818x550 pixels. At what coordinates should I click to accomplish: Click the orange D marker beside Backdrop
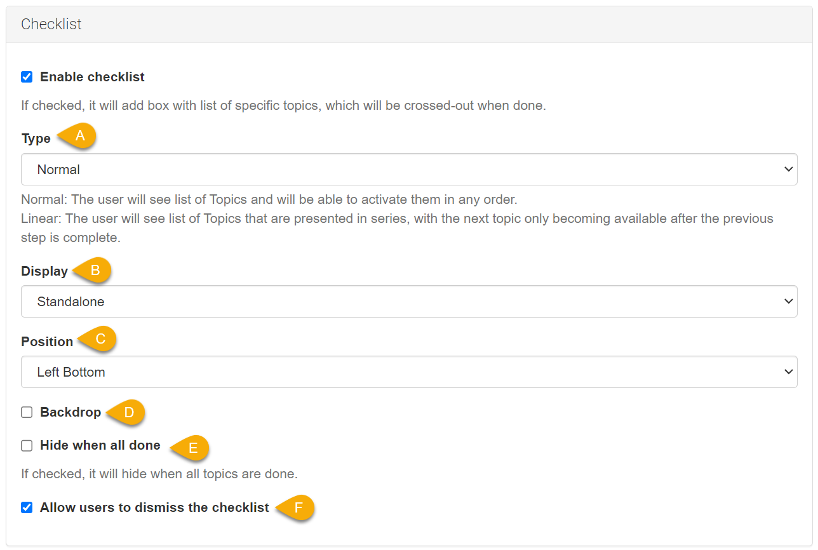pos(128,413)
